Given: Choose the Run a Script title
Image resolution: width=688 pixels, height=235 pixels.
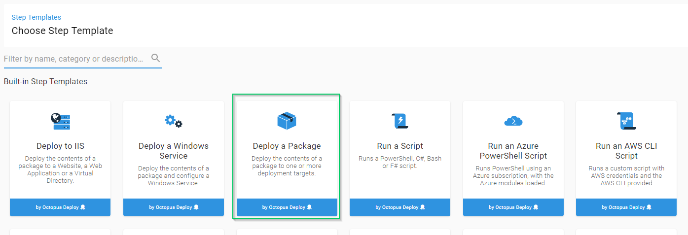Looking at the screenshot, I should point(400,146).
